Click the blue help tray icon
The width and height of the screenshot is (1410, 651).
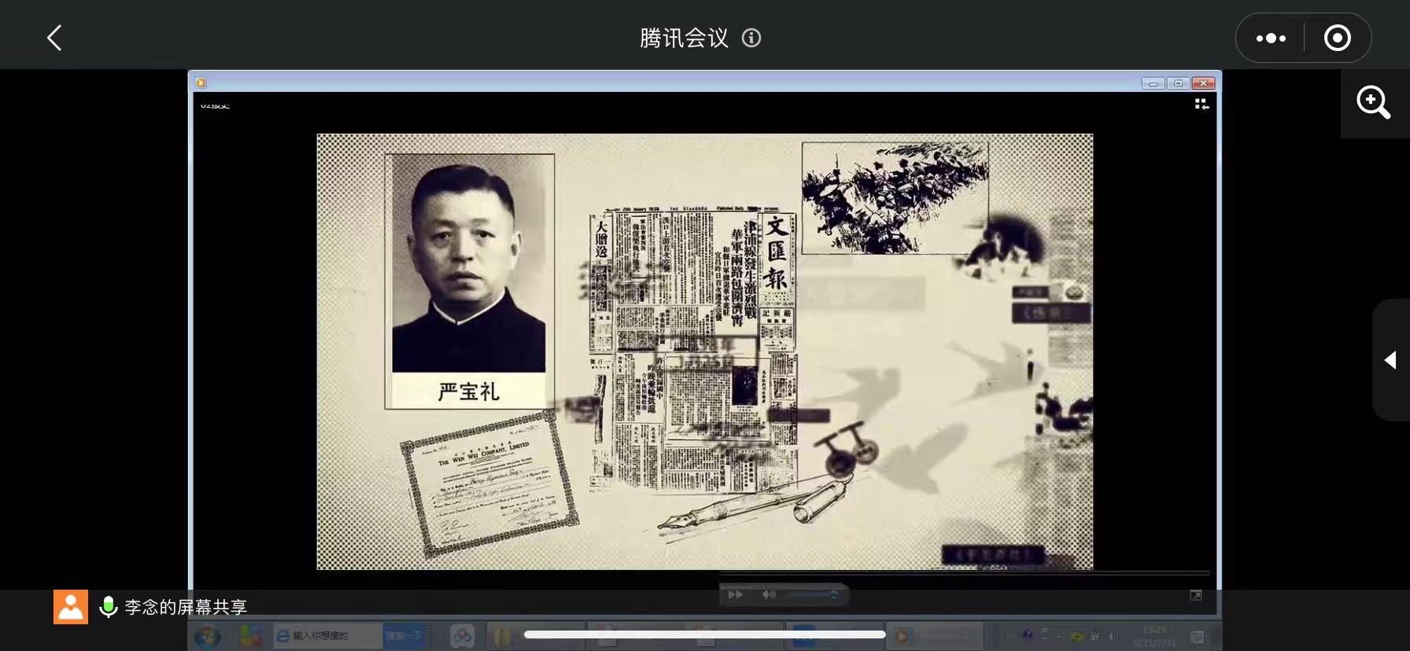click(x=1028, y=634)
